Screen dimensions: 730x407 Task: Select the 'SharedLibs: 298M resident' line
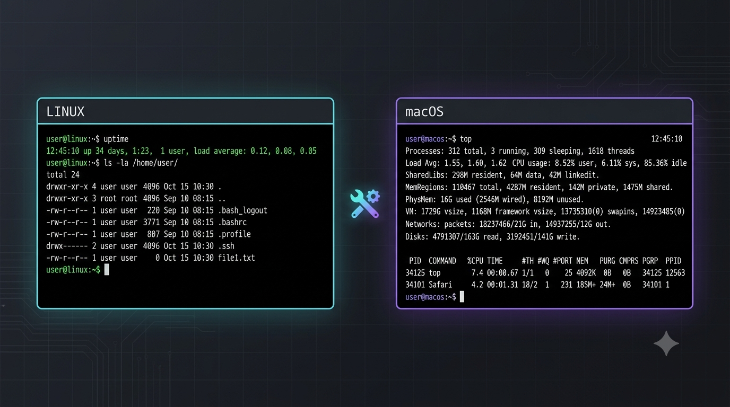[502, 175]
